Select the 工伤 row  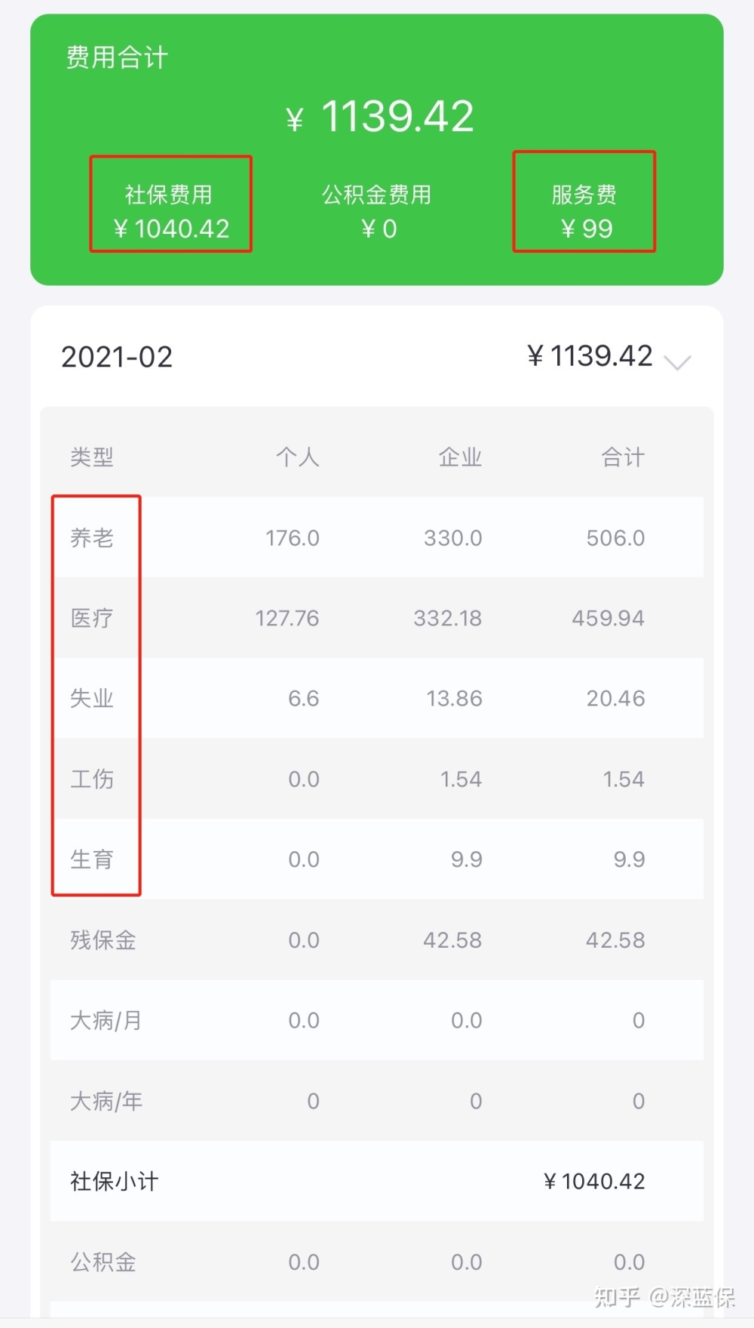click(x=377, y=779)
